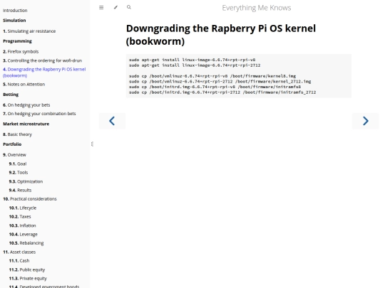The width and height of the screenshot is (385, 288).
Task: Click the Portfolio part heading
Action: 12,144
